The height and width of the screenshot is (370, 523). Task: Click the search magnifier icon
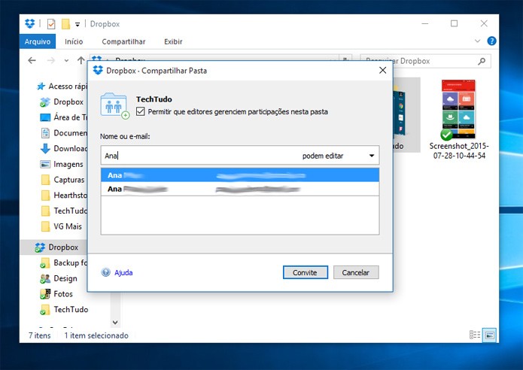pyautogui.click(x=482, y=61)
